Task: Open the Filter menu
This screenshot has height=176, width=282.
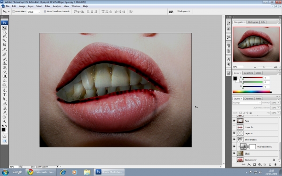Action: point(47,6)
